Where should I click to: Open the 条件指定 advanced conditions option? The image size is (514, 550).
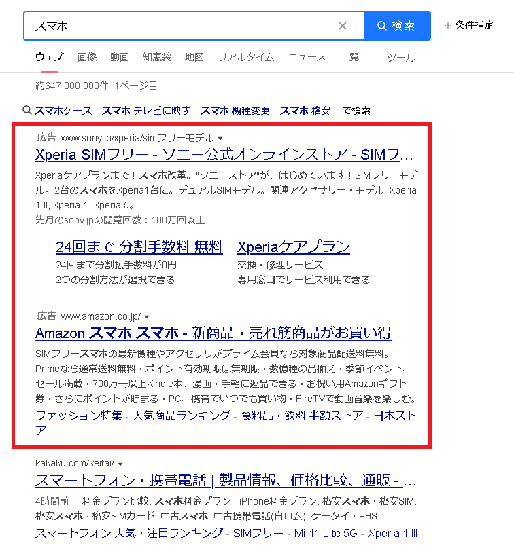pyautogui.click(x=469, y=26)
